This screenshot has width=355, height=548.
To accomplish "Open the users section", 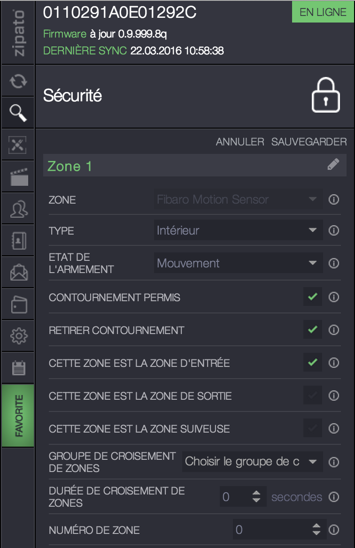I will (x=18, y=208).
